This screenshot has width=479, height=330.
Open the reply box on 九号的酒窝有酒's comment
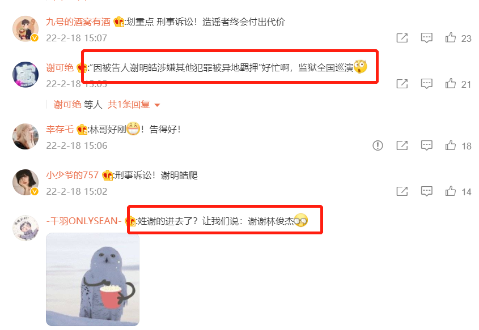pyautogui.click(x=426, y=38)
